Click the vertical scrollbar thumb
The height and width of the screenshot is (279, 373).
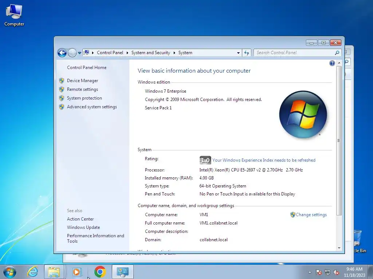click(339, 141)
